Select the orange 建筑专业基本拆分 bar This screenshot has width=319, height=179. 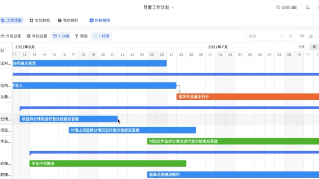click(248, 97)
